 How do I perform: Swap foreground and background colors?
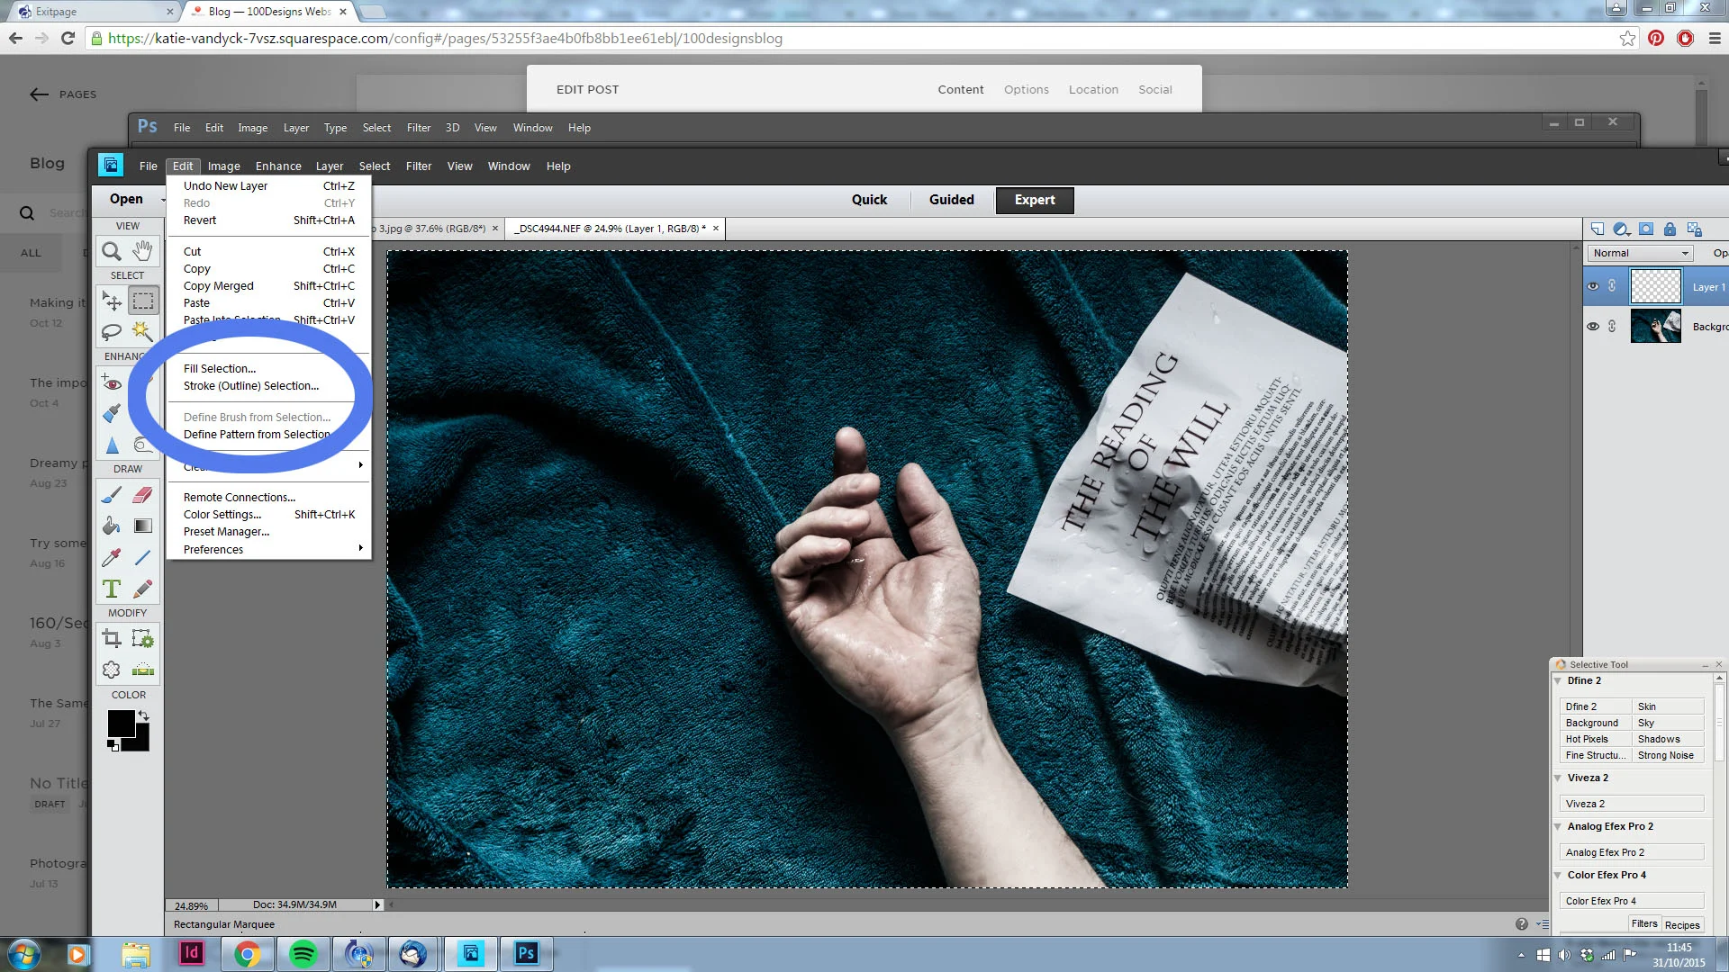point(143,715)
